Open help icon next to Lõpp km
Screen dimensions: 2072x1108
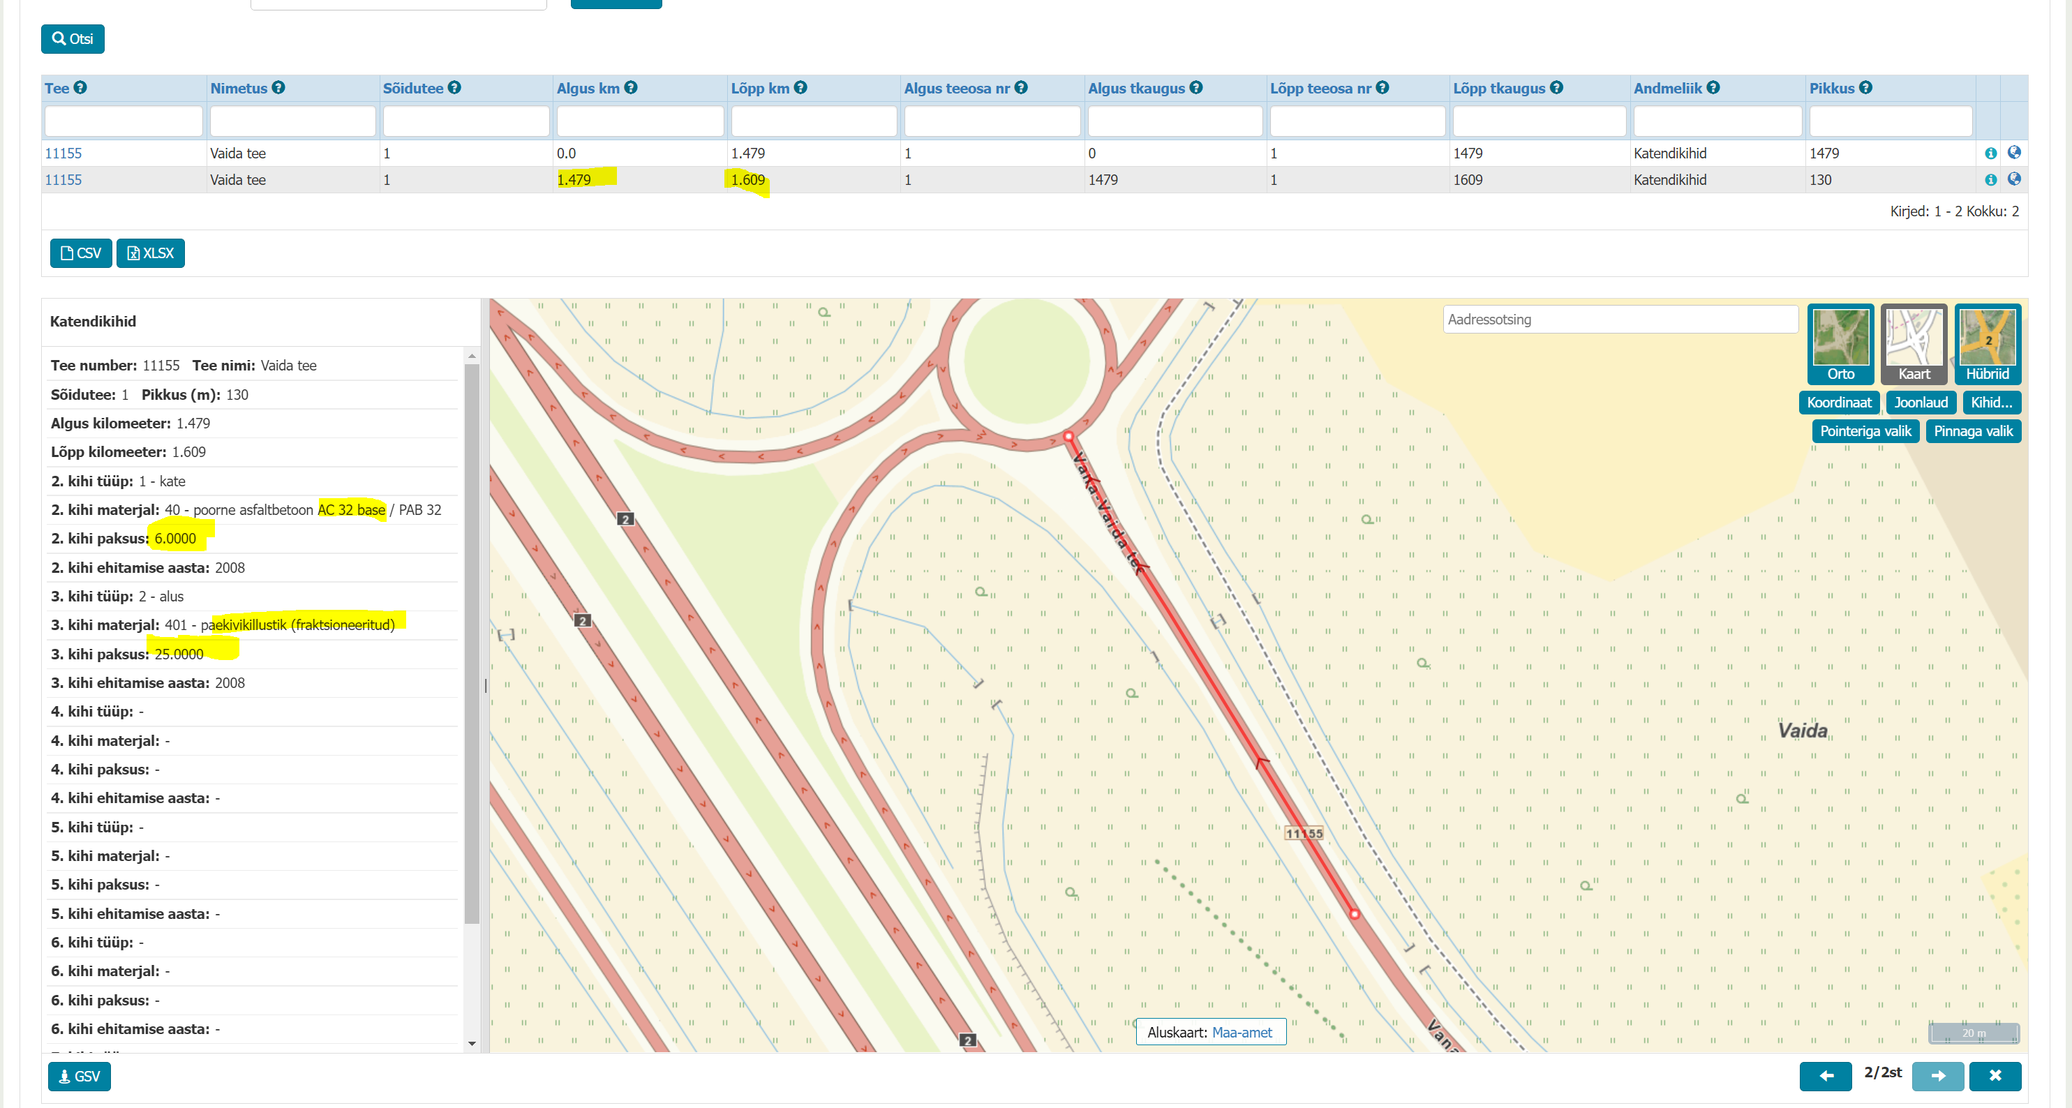click(800, 88)
